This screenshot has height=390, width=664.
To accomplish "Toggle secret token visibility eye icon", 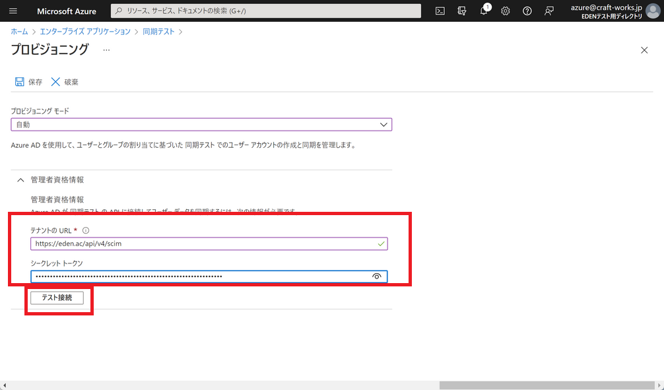I will click(376, 276).
